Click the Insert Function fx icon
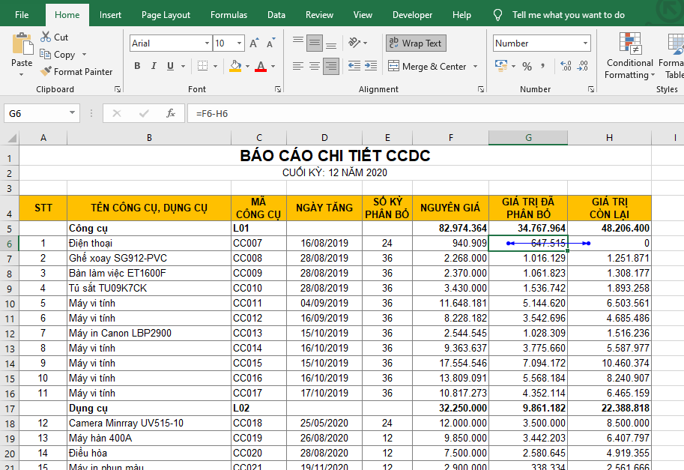Viewport: 684px width, 470px height. click(x=171, y=114)
